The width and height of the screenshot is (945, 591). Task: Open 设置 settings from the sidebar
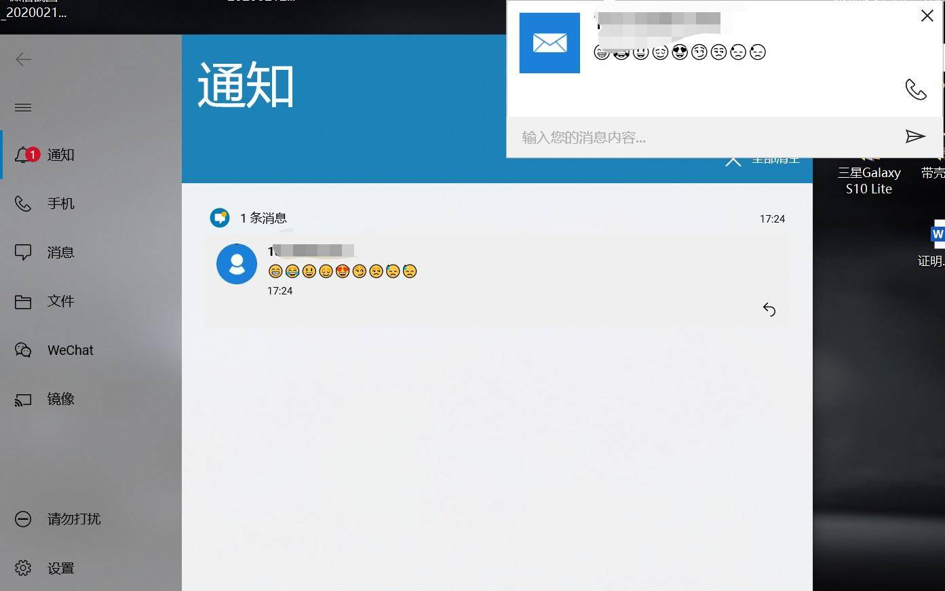60,568
